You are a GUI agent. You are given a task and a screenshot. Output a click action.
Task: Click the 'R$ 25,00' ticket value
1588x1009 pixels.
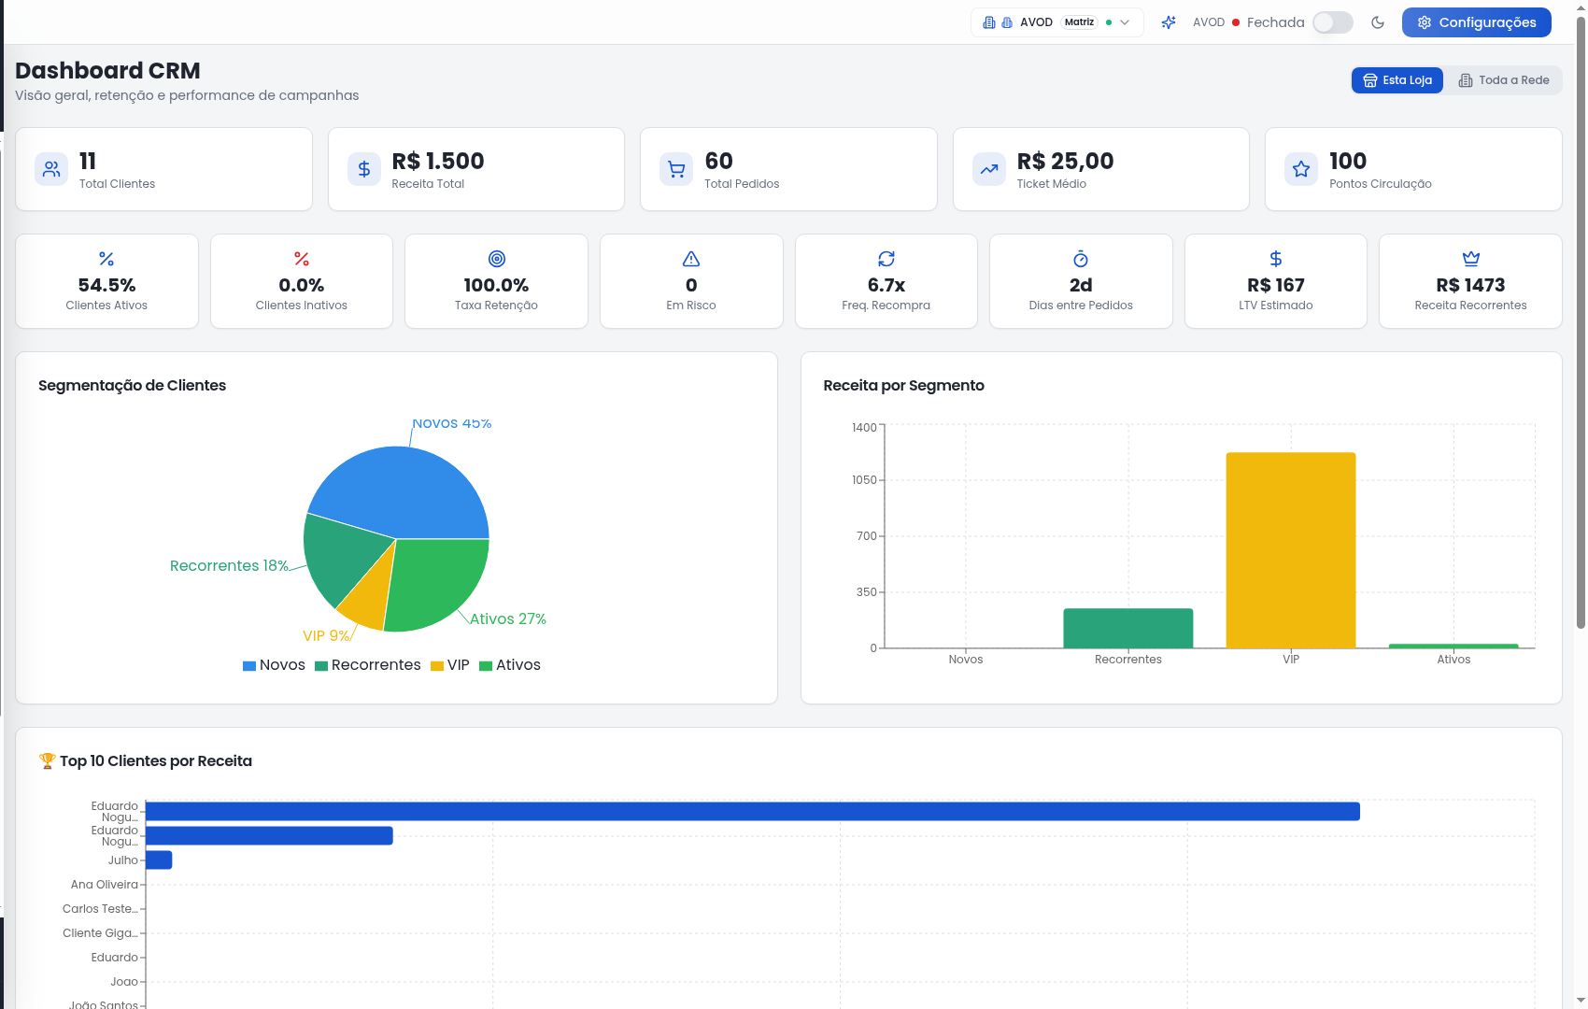[1065, 161]
